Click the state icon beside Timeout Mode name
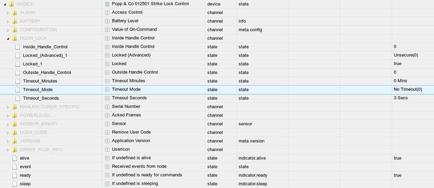This screenshot has height=188, width=434. coord(107,90)
